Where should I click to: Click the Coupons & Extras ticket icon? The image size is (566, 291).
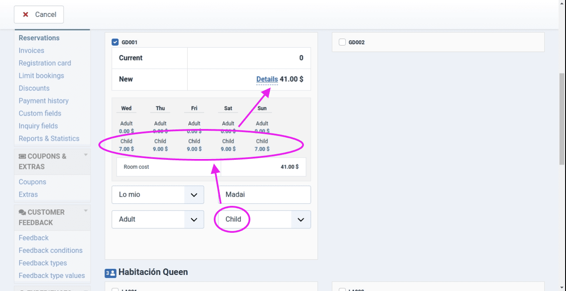coord(22,156)
